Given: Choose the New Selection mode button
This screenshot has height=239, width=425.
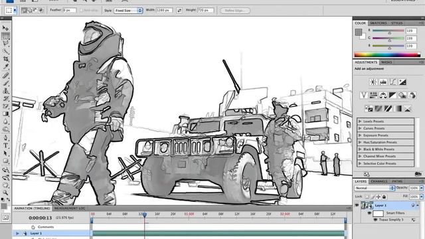Looking at the screenshot, I should (x=25, y=11).
